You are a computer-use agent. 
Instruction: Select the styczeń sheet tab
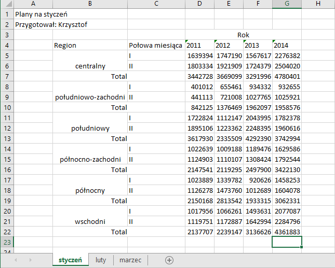coord(70,260)
